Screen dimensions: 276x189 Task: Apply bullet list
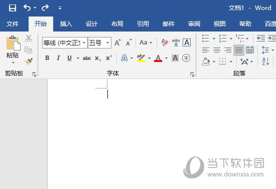click(206, 38)
